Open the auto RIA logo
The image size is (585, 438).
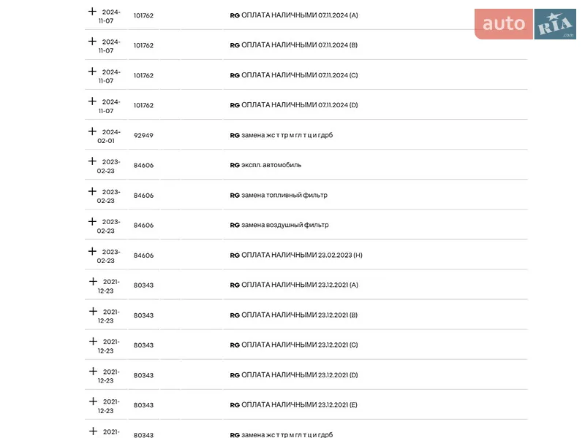point(525,24)
